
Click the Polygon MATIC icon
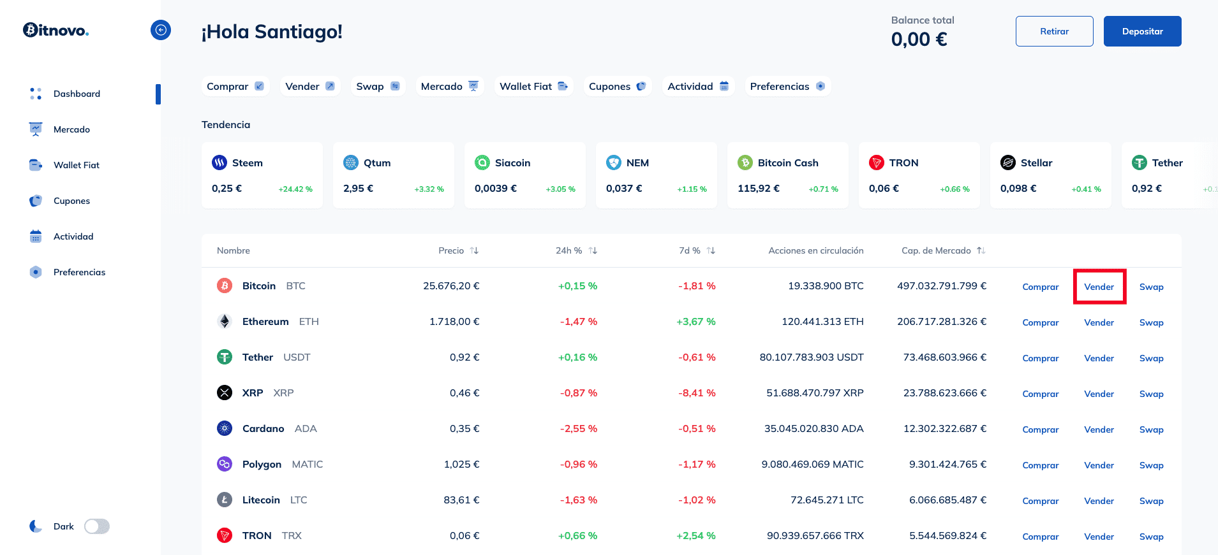(x=225, y=465)
